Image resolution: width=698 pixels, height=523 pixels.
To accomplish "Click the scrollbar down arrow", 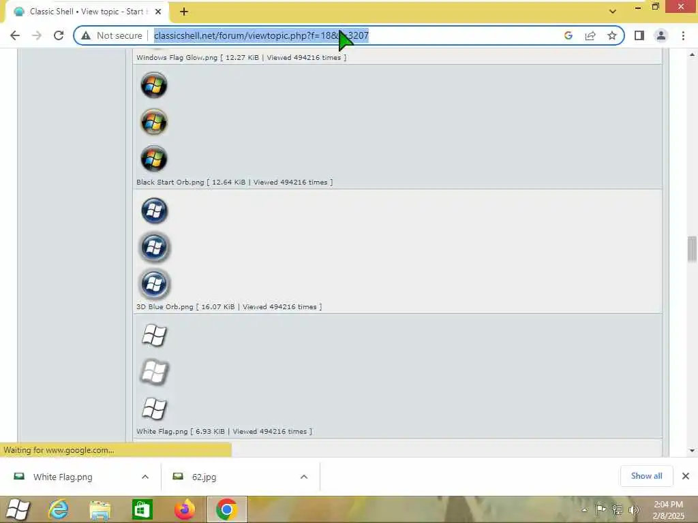I will pos(692,451).
